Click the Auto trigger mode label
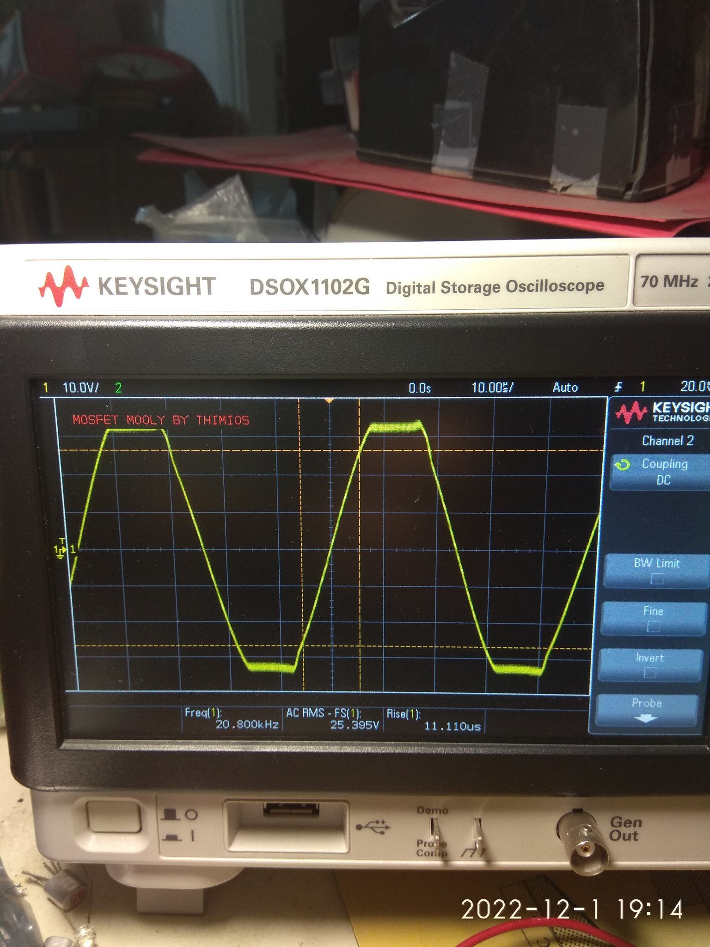 (565, 387)
